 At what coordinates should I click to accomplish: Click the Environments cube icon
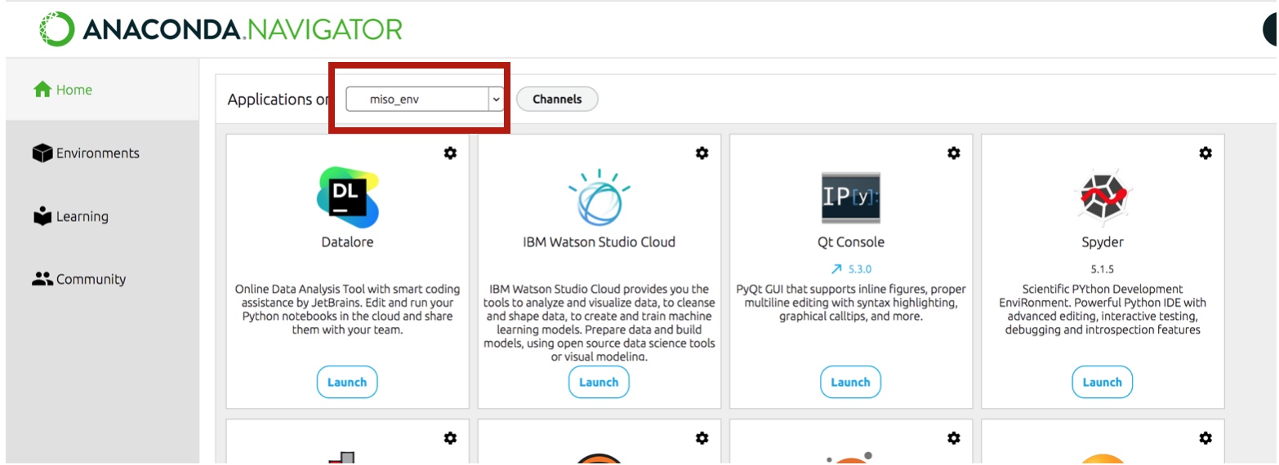point(42,153)
